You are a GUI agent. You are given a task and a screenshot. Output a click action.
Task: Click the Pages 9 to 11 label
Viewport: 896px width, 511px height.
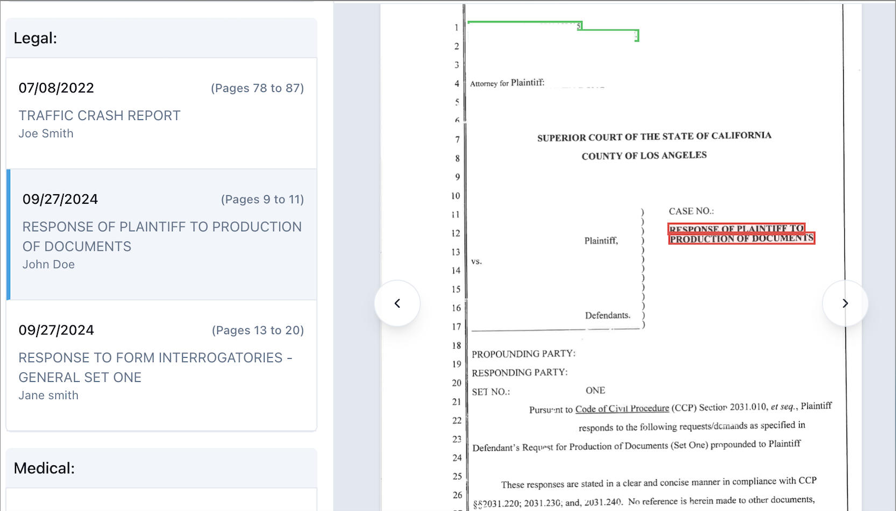(262, 200)
